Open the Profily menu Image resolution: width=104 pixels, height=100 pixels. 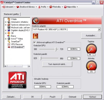click(43, 7)
